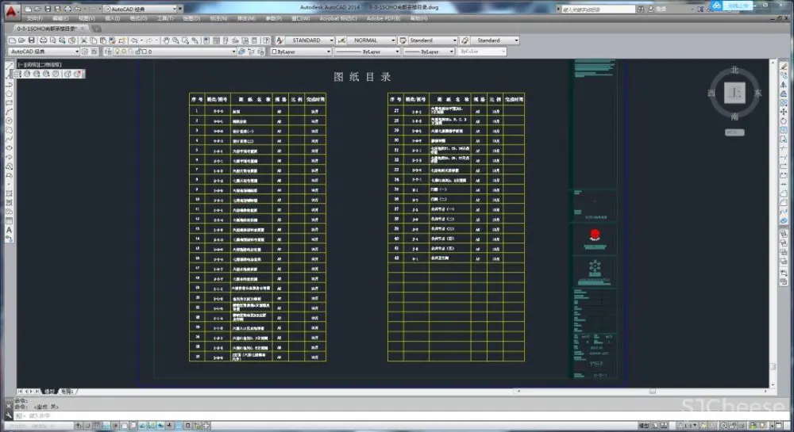Click the 登录 sign-in button

[661, 10]
